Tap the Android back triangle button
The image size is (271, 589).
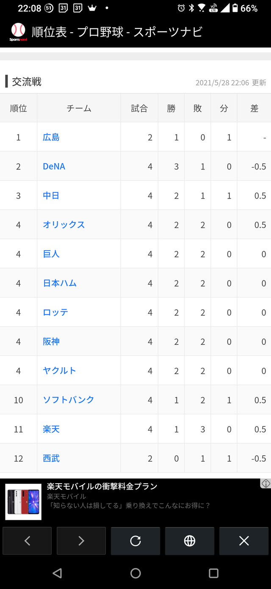(x=57, y=573)
